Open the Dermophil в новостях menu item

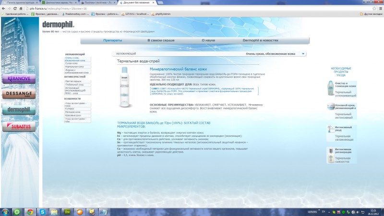click(x=260, y=40)
